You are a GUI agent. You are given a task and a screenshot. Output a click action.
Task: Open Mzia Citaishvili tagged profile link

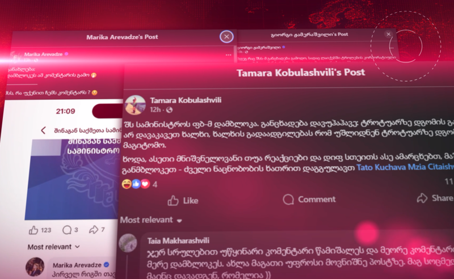pos(431,167)
